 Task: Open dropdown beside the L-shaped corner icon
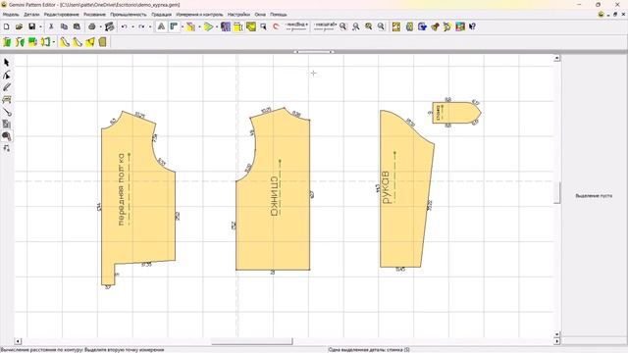pyautogui.click(x=183, y=26)
